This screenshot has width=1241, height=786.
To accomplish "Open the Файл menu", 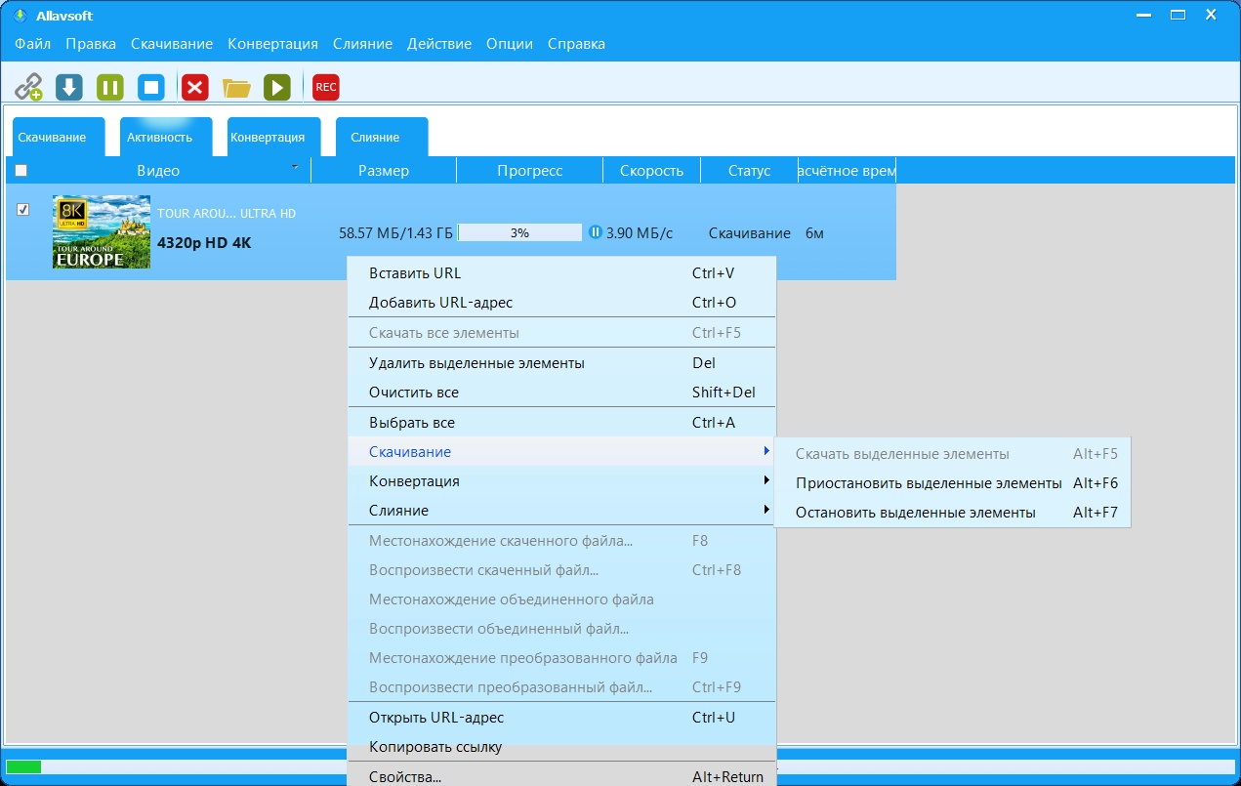I will [33, 44].
